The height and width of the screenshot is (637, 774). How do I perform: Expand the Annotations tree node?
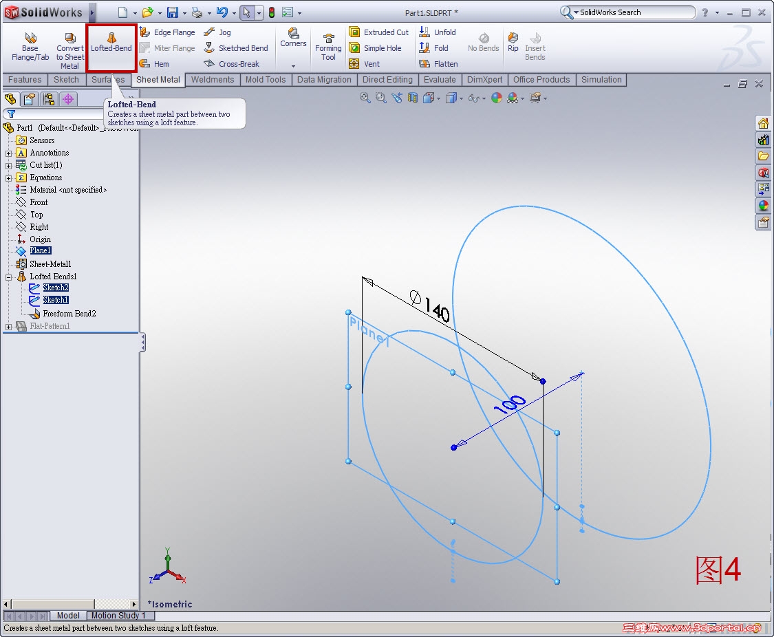[x=8, y=153]
